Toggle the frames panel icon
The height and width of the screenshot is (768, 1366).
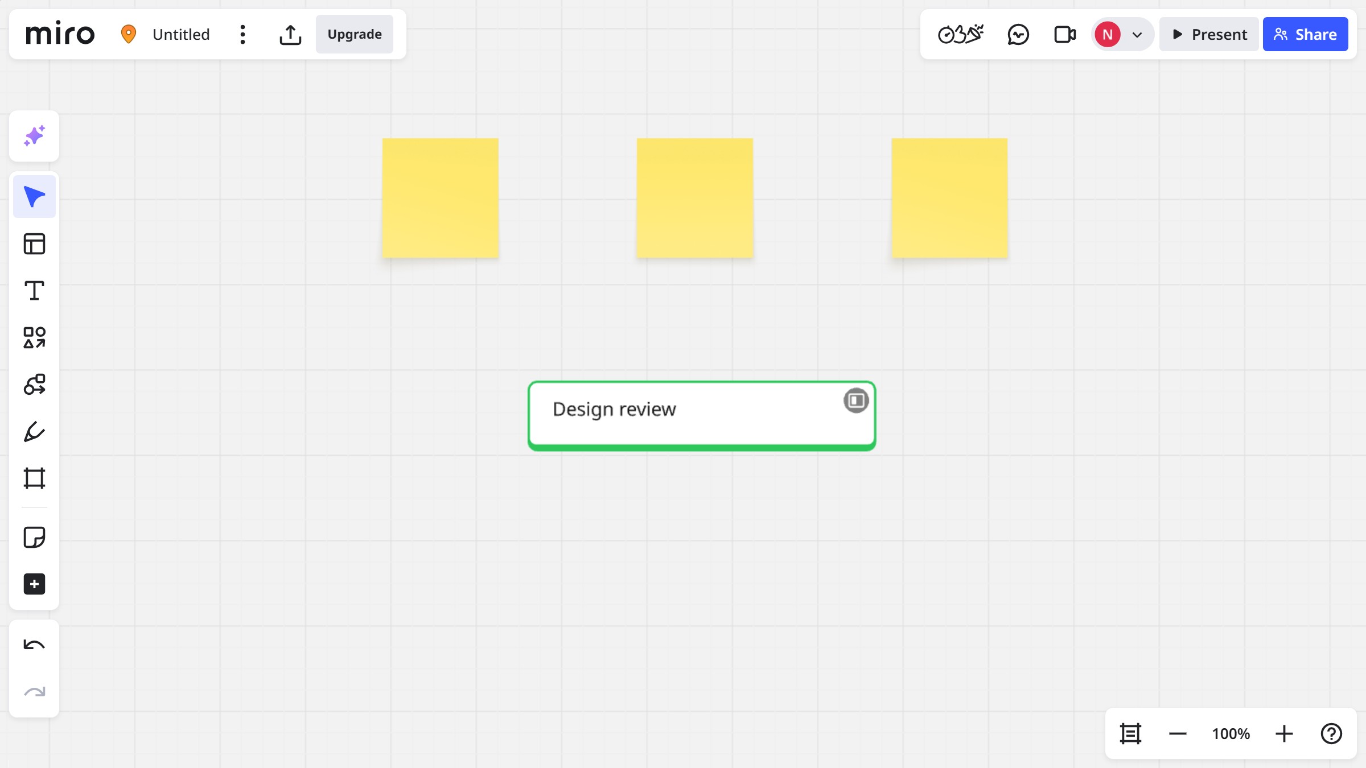click(x=1130, y=734)
